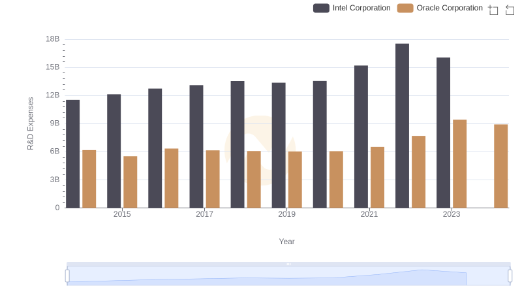The image size is (522, 301).
Task: Click the 6B y-axis label
Action: (x=55, y=151)
